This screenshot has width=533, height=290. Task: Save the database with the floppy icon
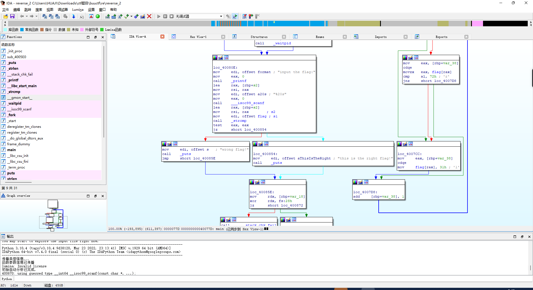[12, 16]
